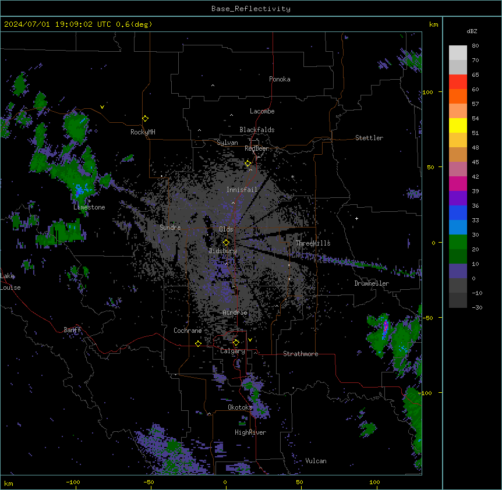
Task: Click the 100 km mark on vertical axis
Action: [427, 92]
